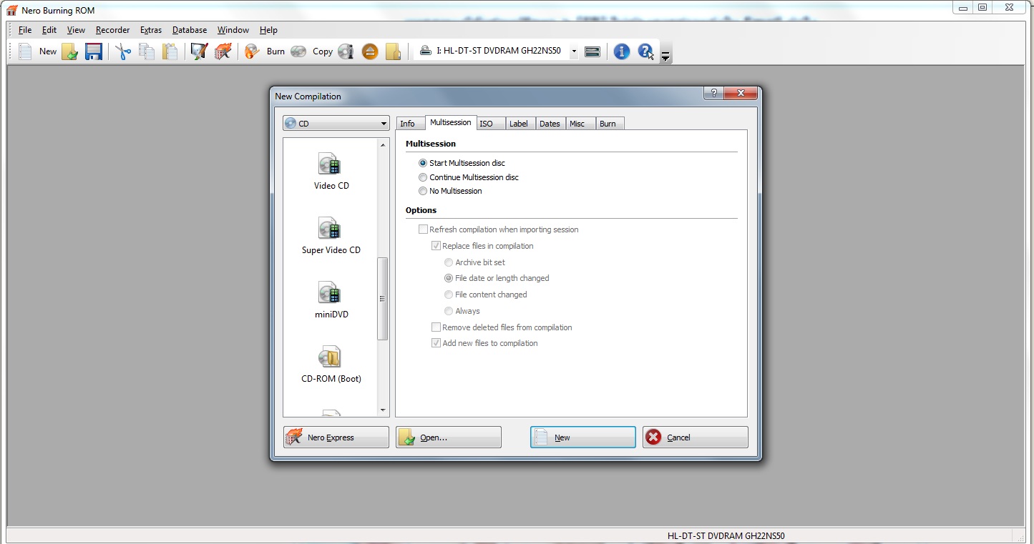Image resolution: width=1034 pixels, height=544 pixels.
Task: Toggle Refresh compilation when importing session
Action: [x=499, y=229]
